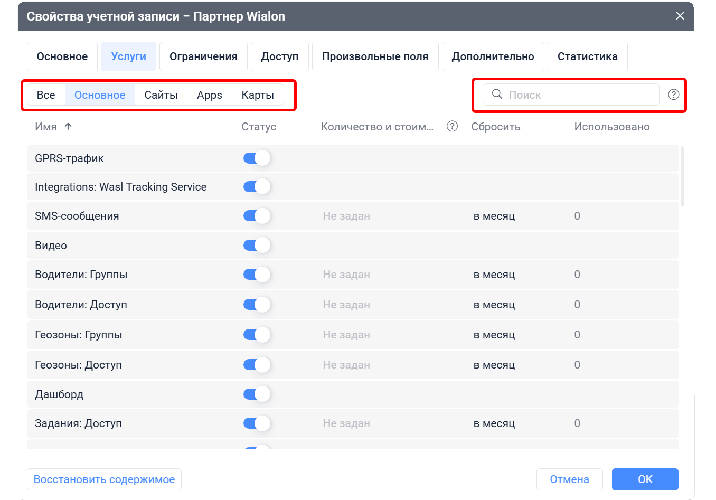Click в месяц in Геозоны: Доступ row

[x=494, y=365]
